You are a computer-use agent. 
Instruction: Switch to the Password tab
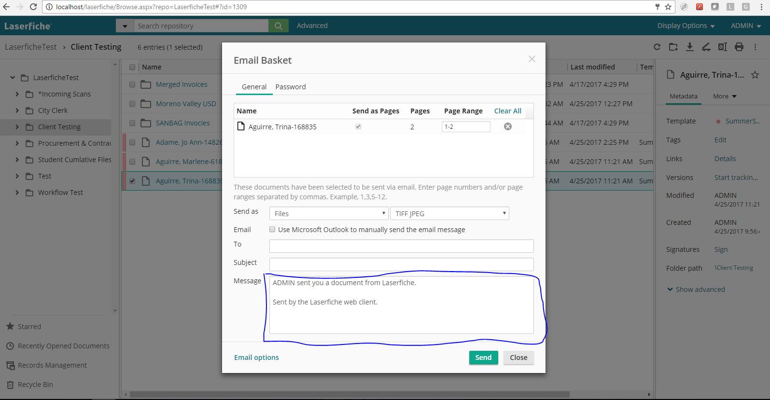click(x=290, y=87)
